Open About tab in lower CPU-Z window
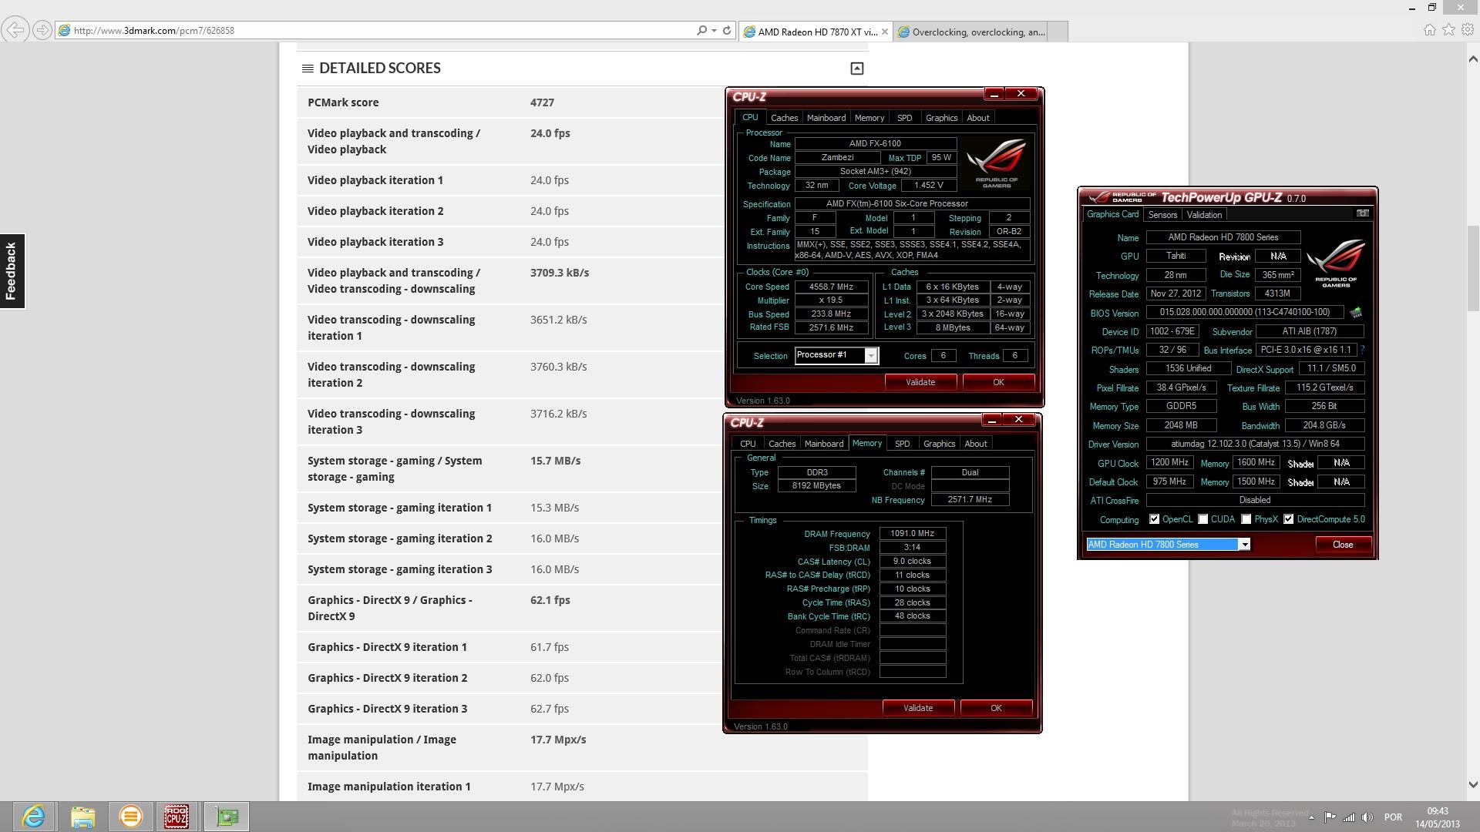Image resolution: width=1480 pixels, height=832 pixels. coord(975,444)
